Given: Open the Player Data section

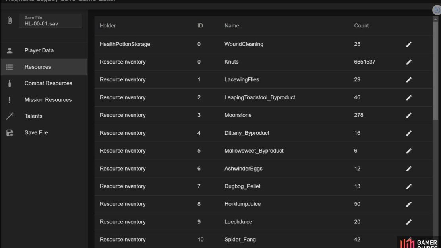Looking at the screenshot, I should [x=44, y=50].
